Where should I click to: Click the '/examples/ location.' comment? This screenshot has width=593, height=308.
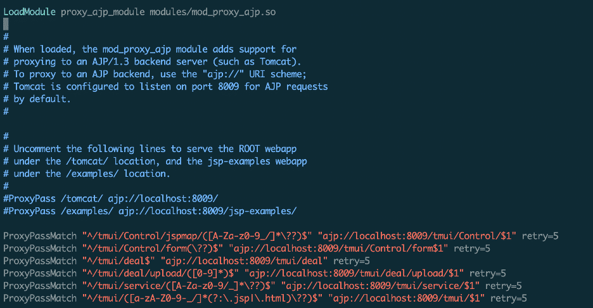coord(118,174)
